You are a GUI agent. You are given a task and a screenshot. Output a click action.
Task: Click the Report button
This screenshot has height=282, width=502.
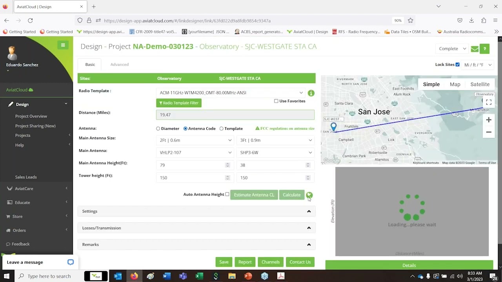pyautogui.click(x=245, y=262)
